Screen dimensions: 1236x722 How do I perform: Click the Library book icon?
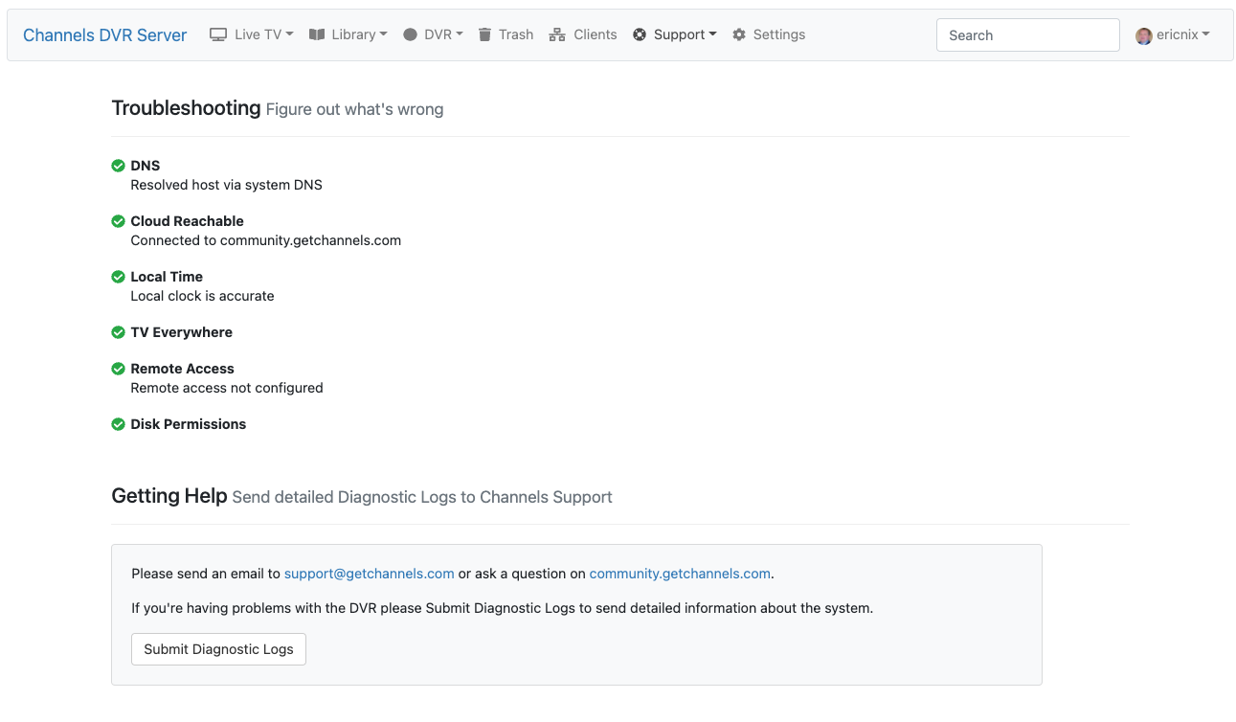pos(317,34)
